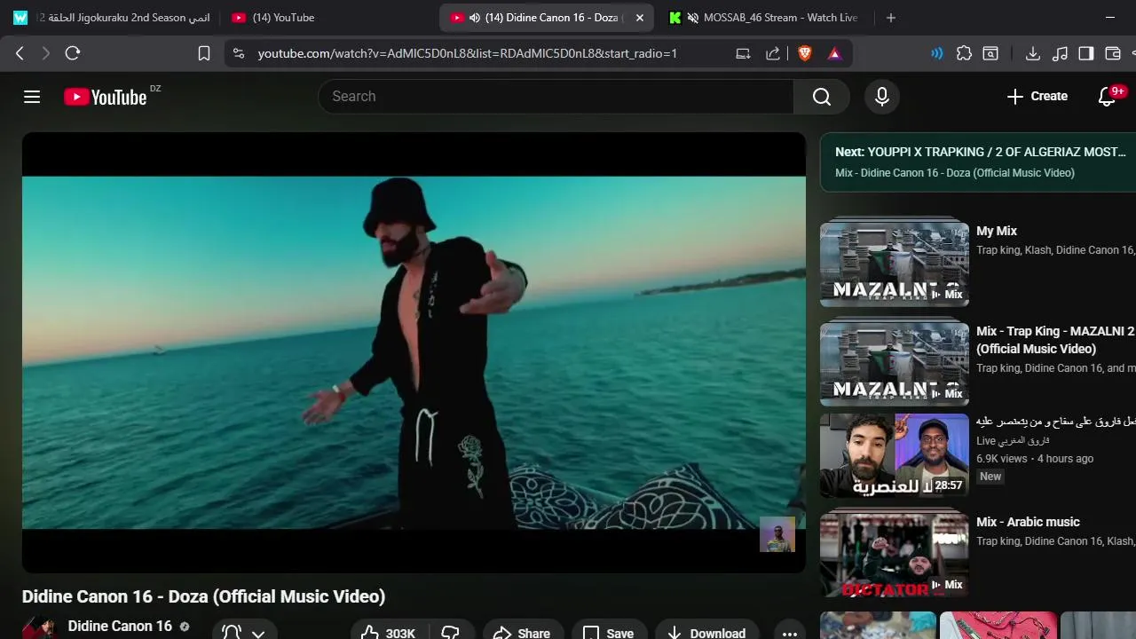This screenshot has width=1136, height=639.
Task: Click the YouTube URL in the address bar
Action: click(468, 53)
